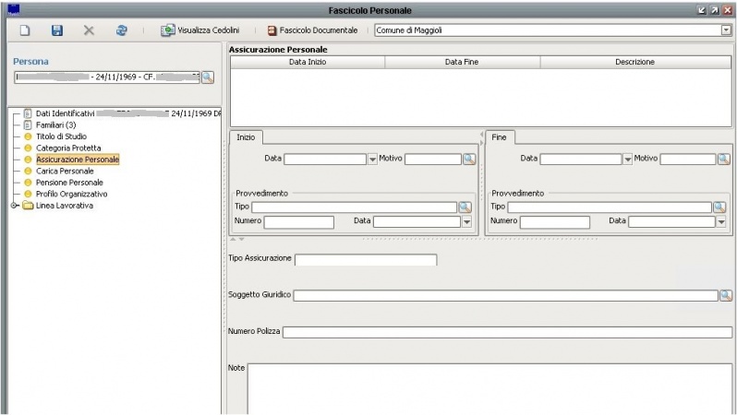This screenshot has height=415, width=737.
Task: Click the Persona search magnifier icon
Action: point(208,77)
